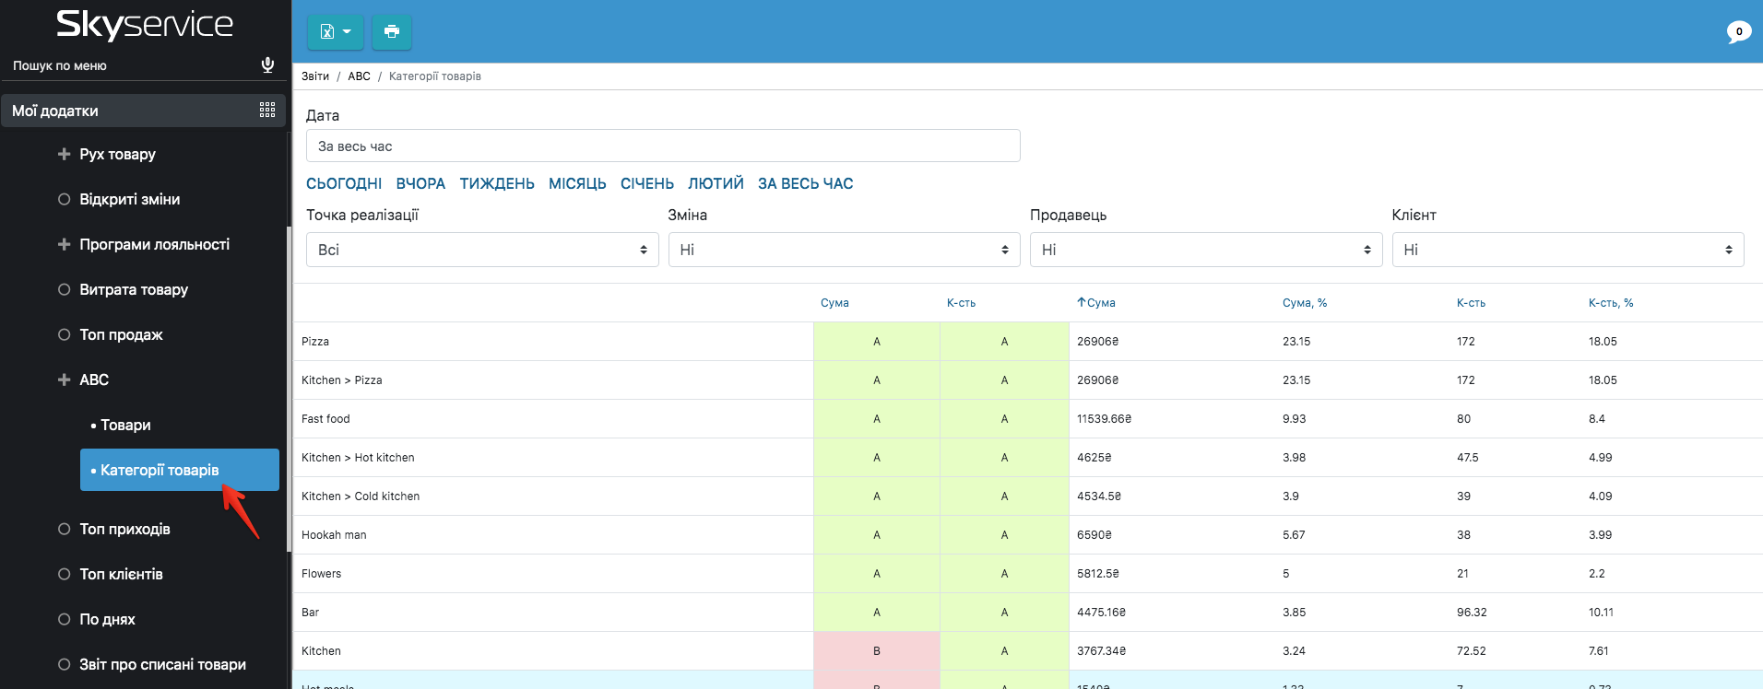Expand the plus icon beside Програми лояльності

pos(64,244)
